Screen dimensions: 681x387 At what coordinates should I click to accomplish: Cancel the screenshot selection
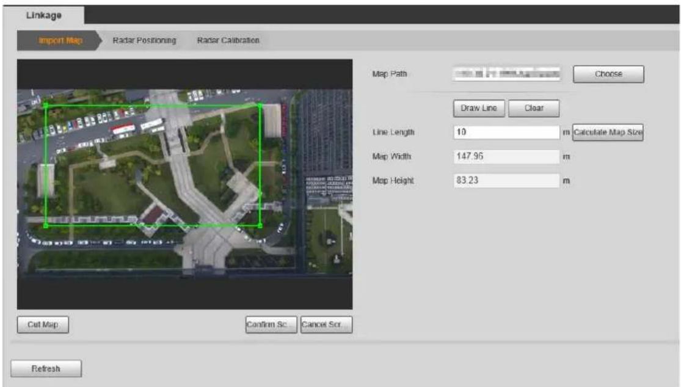[x=326, y=325]
